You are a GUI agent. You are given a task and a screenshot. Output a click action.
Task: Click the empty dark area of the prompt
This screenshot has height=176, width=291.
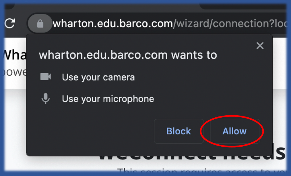(93, 130)
